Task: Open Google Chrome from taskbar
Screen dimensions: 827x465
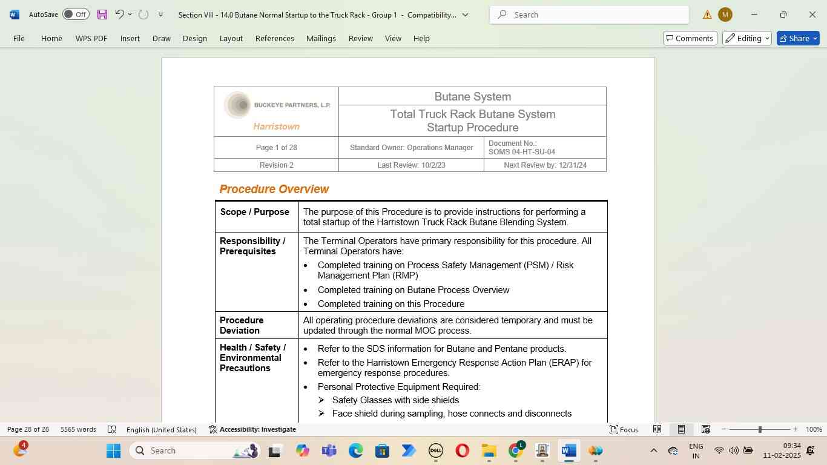Action: (x=515, y=450)
